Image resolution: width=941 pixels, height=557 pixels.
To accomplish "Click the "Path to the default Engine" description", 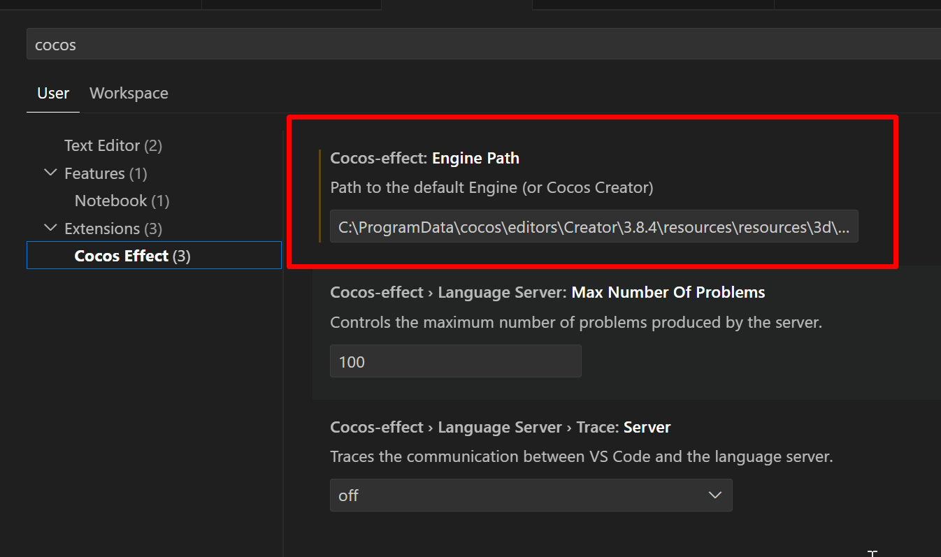I will pyautogui.click(x=491, y=187).
